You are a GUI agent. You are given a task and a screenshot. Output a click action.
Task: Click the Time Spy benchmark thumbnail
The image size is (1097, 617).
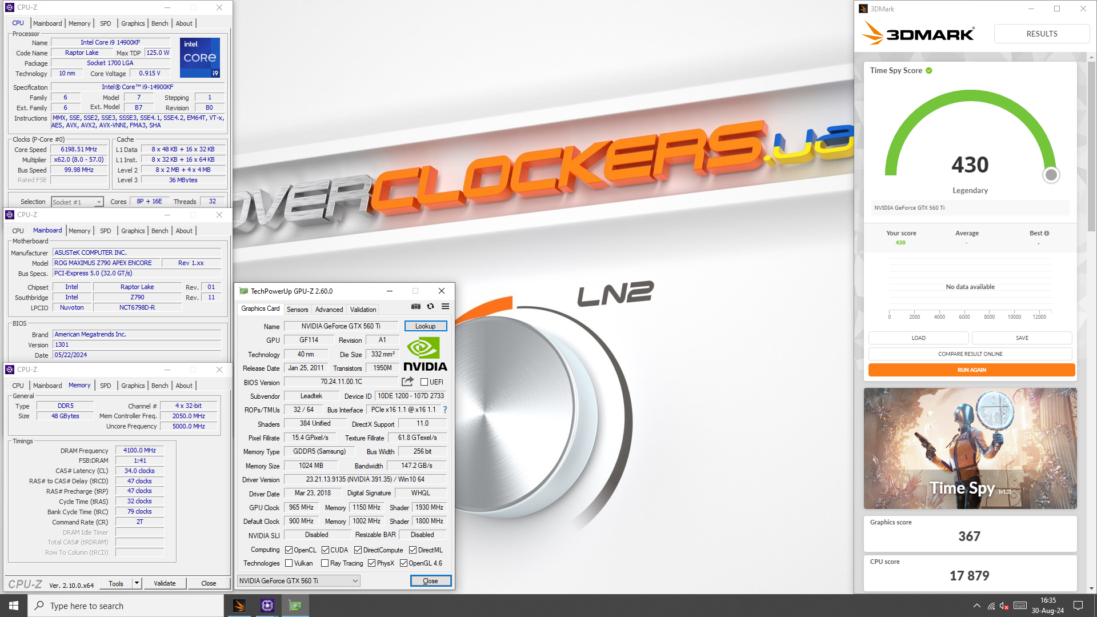tap(970, 448)
